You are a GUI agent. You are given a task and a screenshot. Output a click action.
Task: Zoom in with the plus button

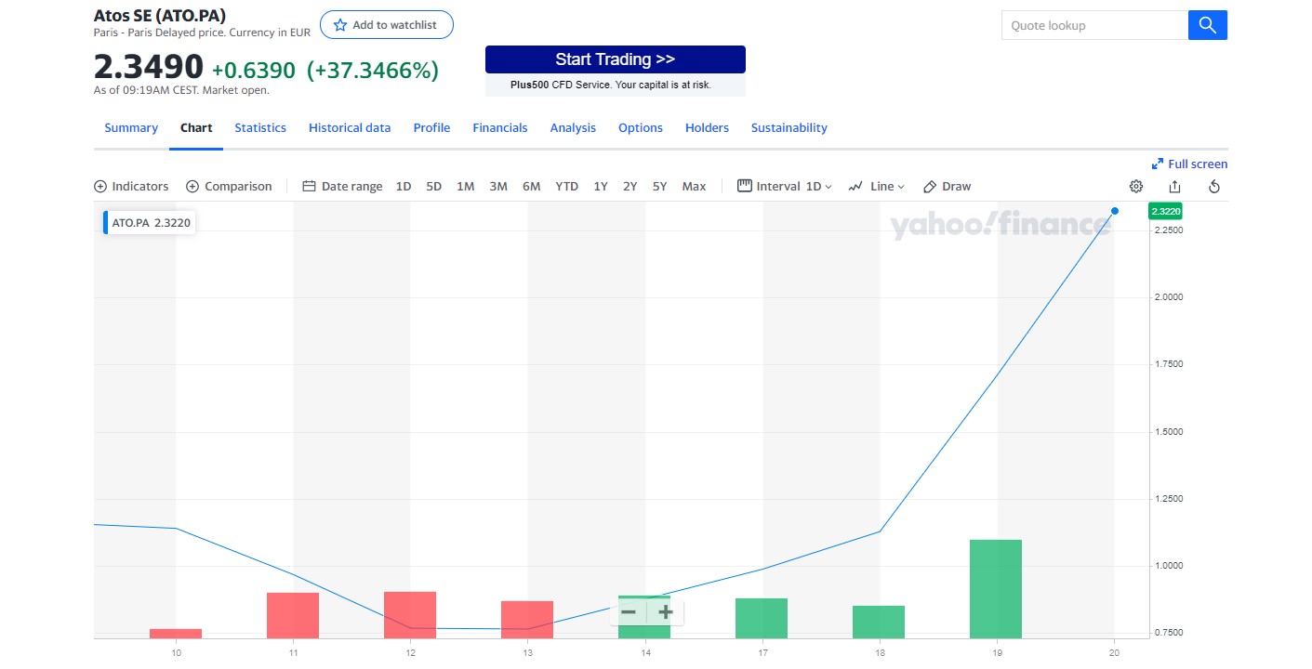pos(665,611)
